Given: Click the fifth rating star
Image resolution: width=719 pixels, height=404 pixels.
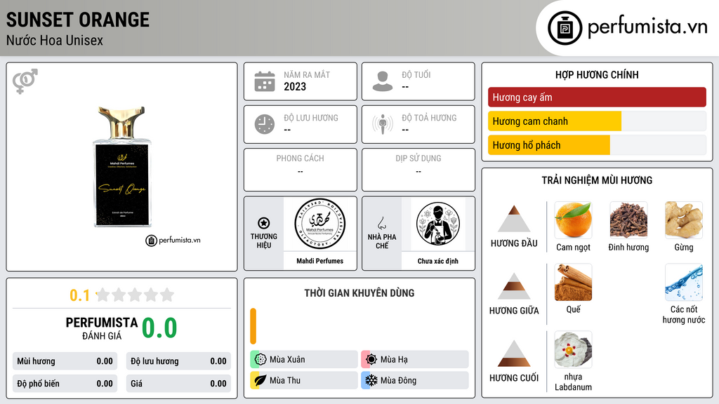Looking at the screenshot, I should (167, 295).
